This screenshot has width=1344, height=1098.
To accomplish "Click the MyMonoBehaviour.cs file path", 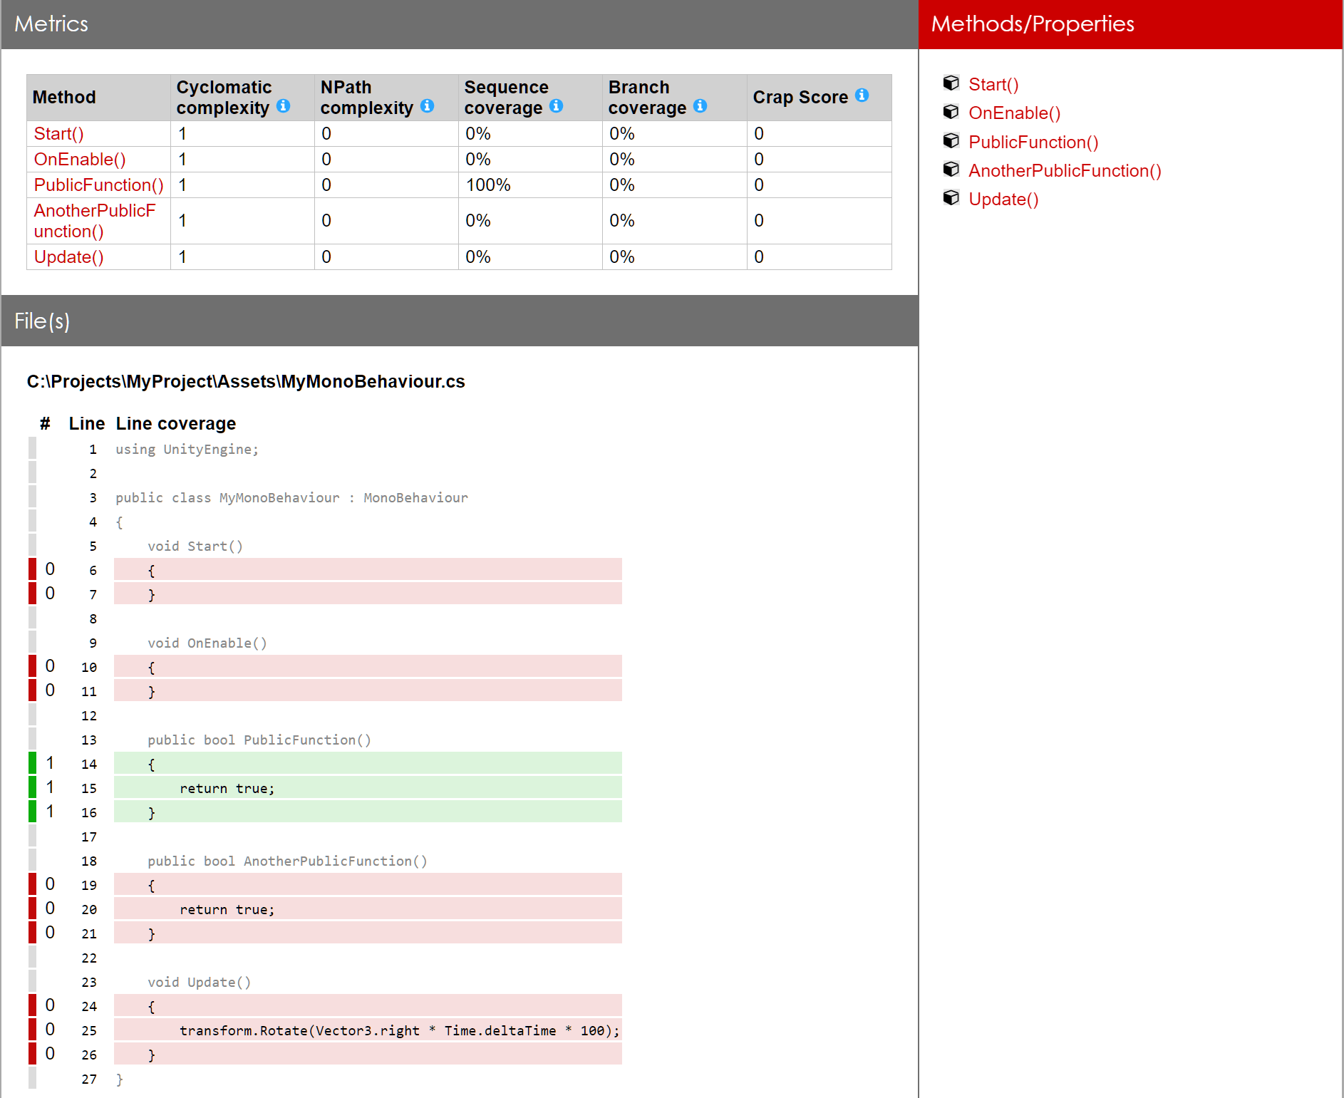I will (246, 382).
